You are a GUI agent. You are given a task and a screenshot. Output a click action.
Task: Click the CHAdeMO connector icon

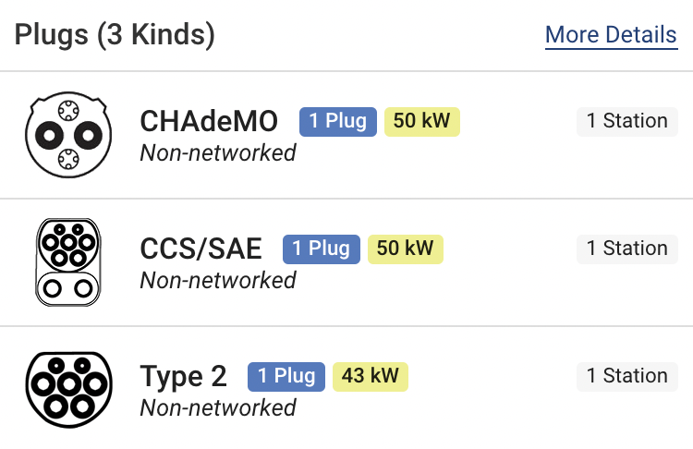coord(68,135)
